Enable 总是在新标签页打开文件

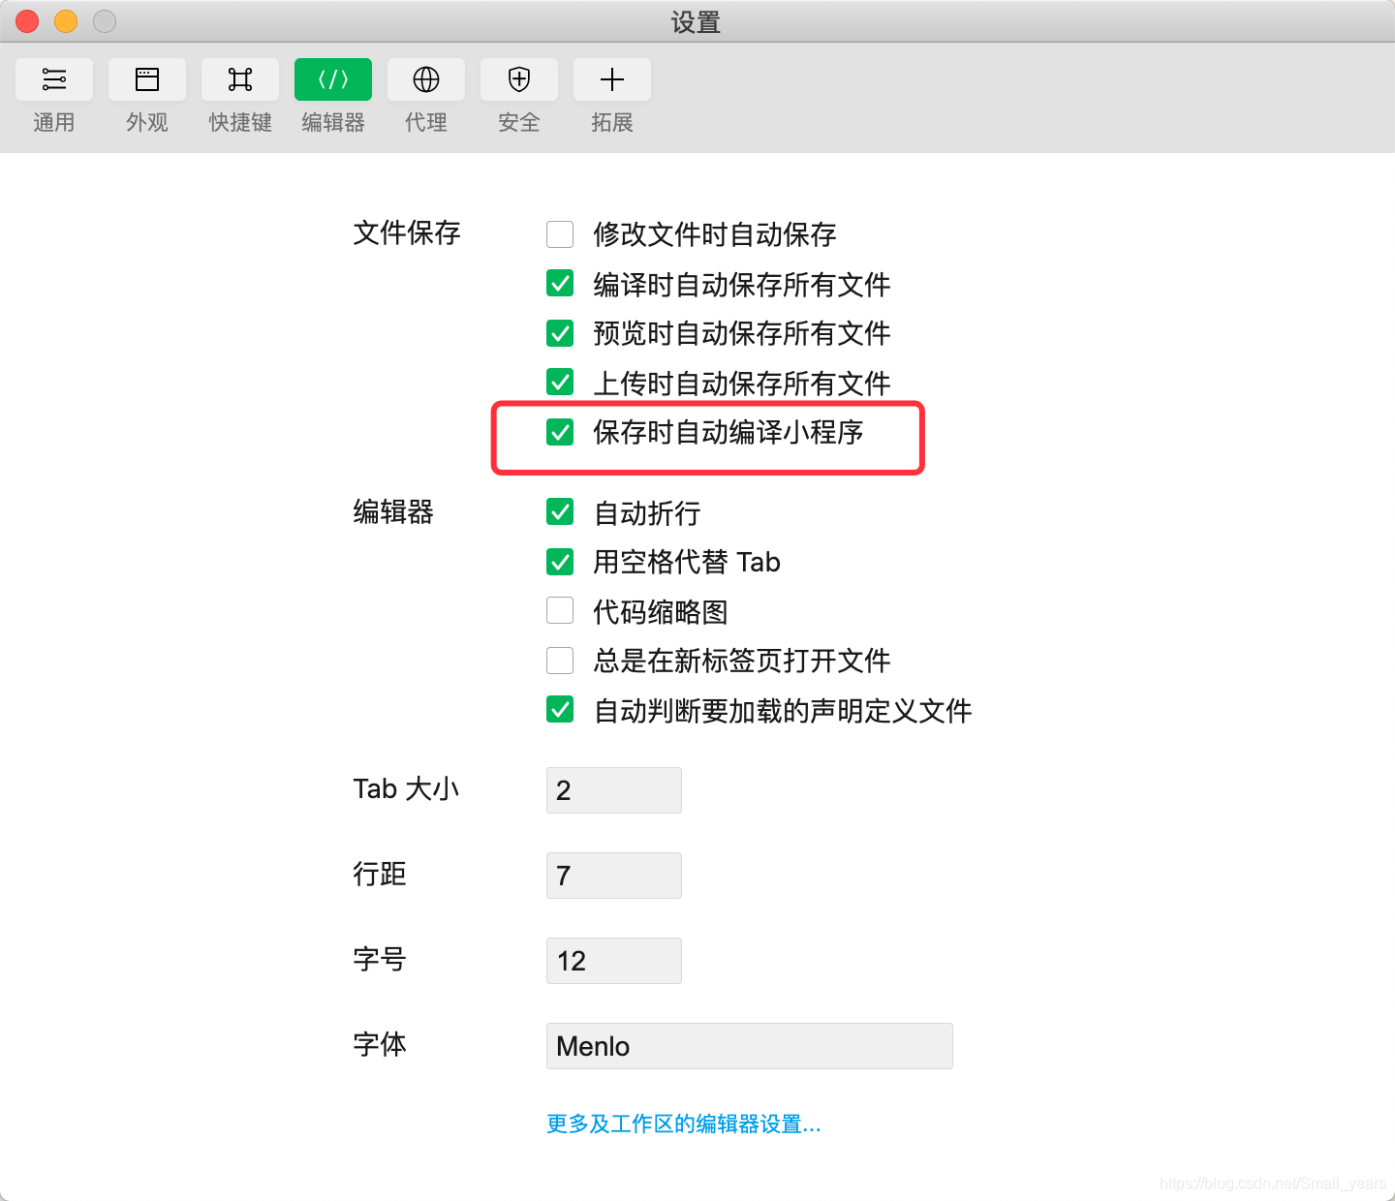560,661
